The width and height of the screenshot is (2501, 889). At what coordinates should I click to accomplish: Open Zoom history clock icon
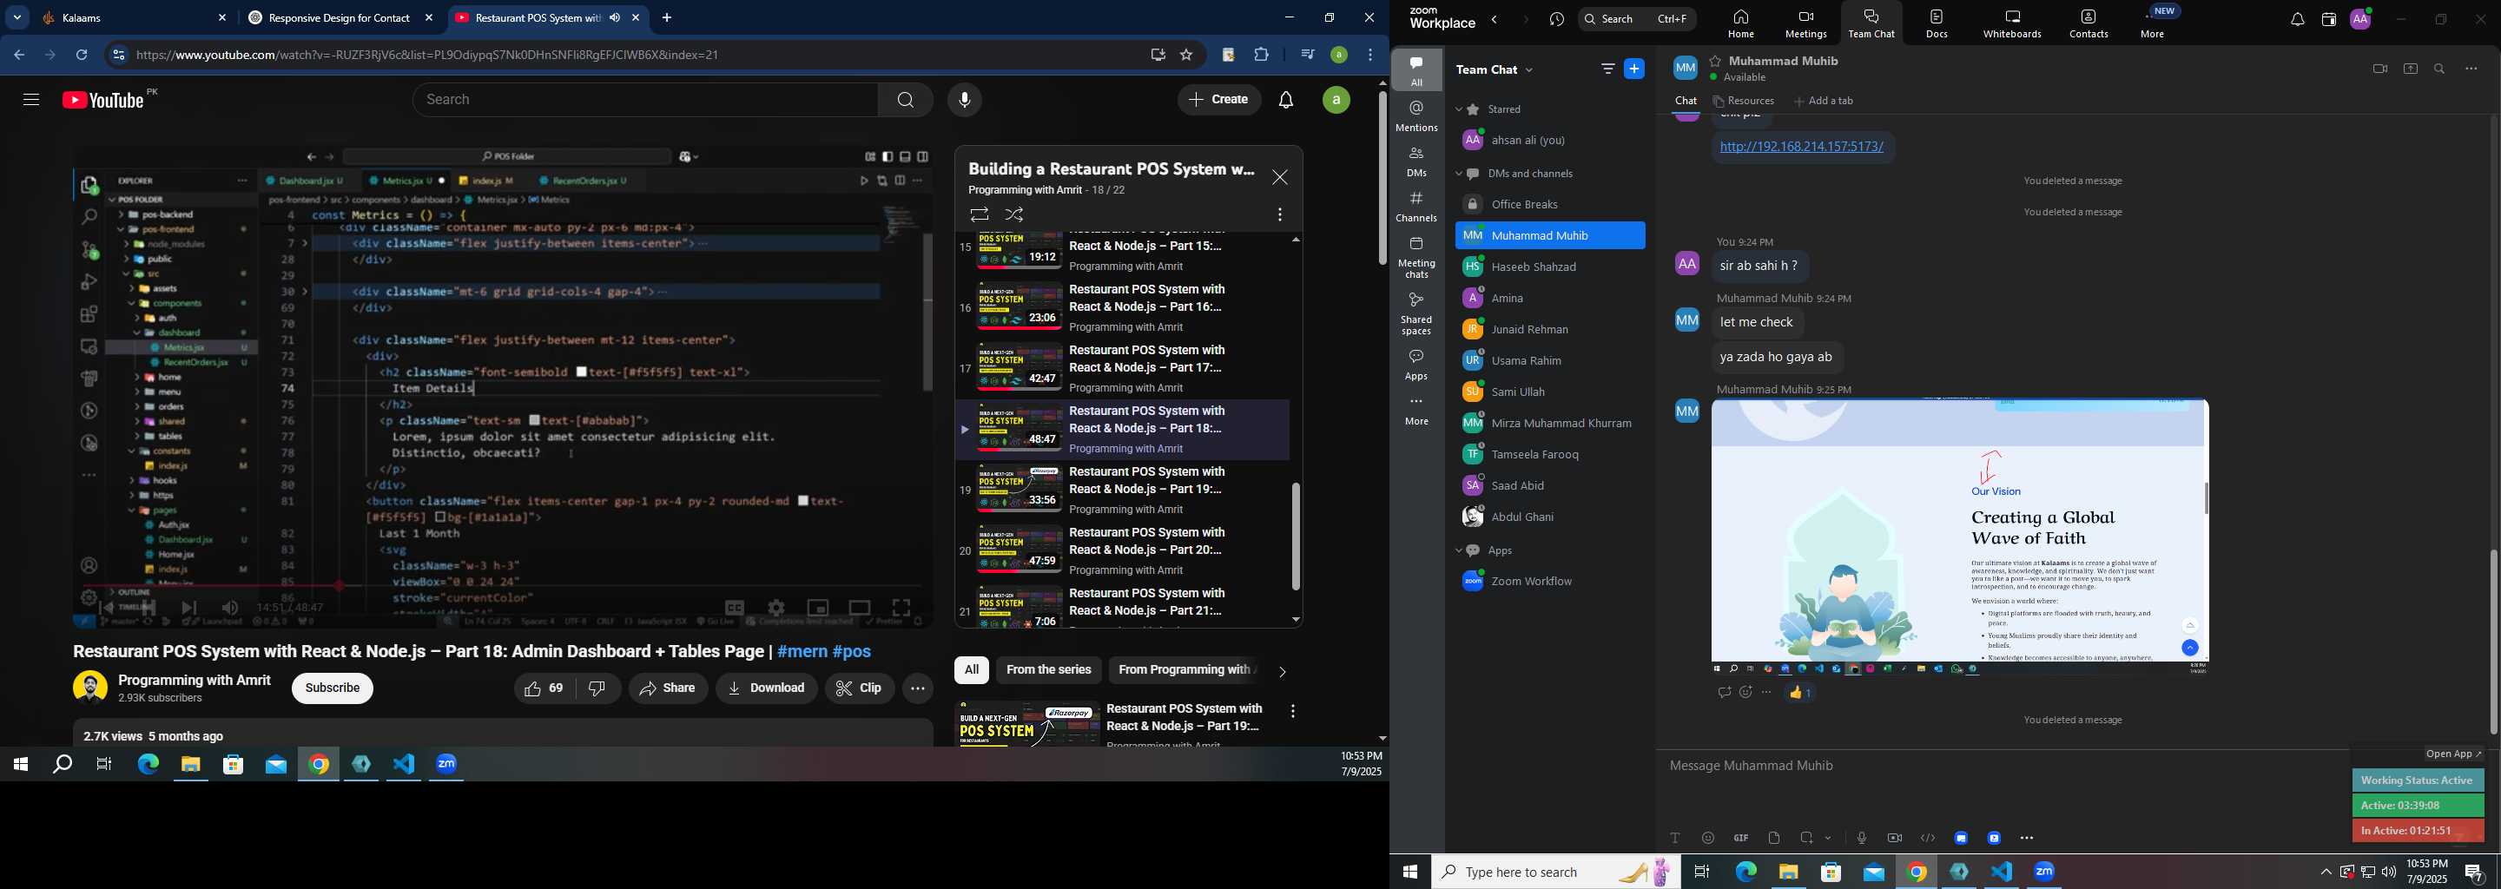coord(1557,20)
